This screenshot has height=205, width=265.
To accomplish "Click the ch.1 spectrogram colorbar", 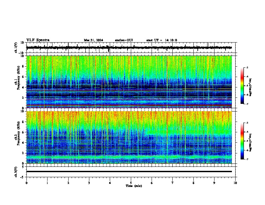I will [x=242, y=86].
